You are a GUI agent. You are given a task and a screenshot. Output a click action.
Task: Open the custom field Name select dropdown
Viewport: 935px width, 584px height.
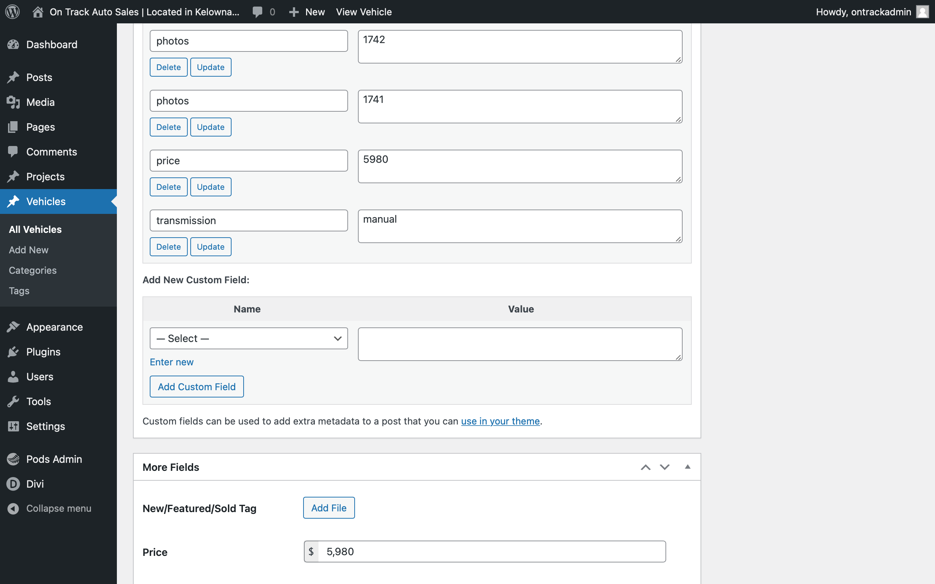tap(248, 338)
